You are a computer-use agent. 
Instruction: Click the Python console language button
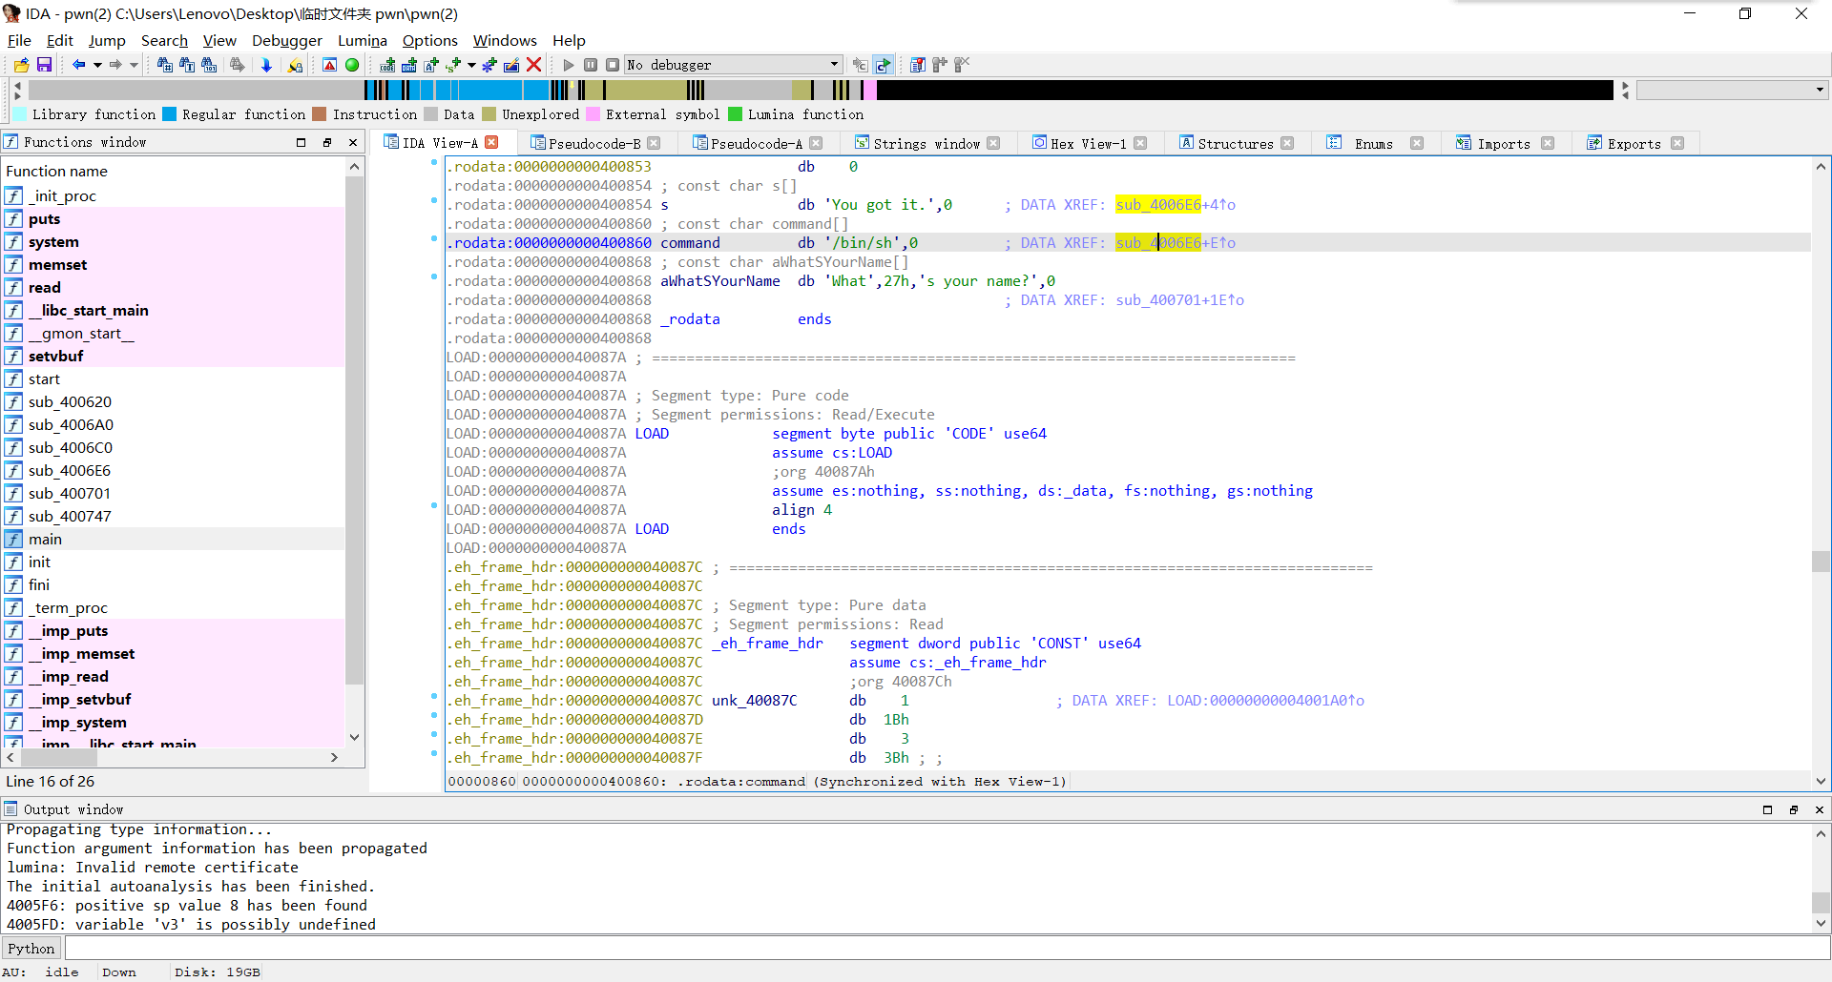(31, 949)
